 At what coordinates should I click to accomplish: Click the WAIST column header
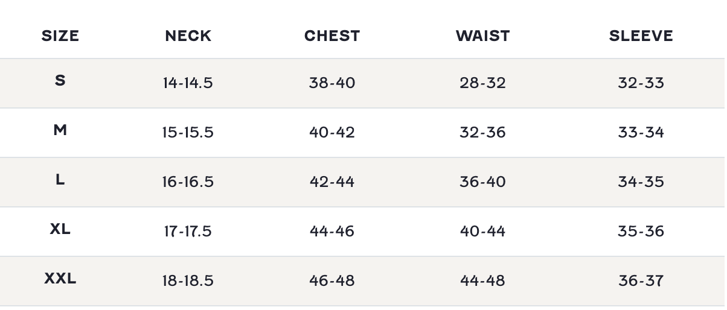coord(482,36)
